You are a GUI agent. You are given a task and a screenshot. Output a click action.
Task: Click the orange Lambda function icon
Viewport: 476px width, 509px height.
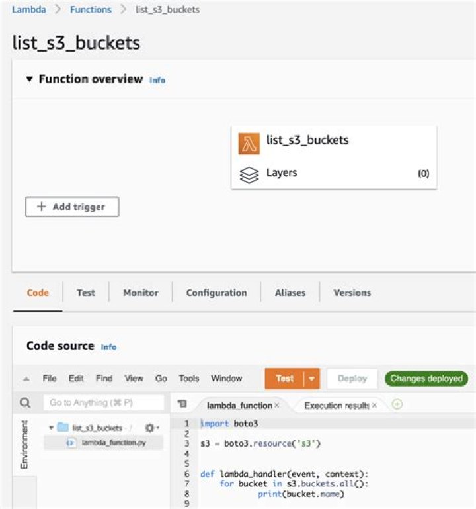click(x=249, y=143)
